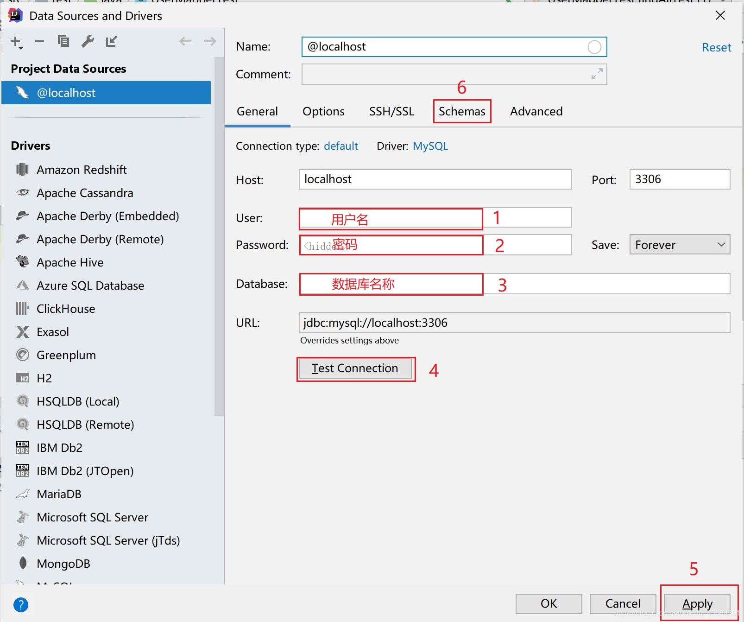Select Azure SQL Database driver
This screenshot has height=622, width=744.
click(106, 286)
